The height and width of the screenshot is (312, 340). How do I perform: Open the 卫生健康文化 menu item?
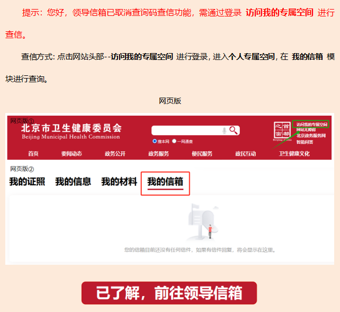[294, 154]
